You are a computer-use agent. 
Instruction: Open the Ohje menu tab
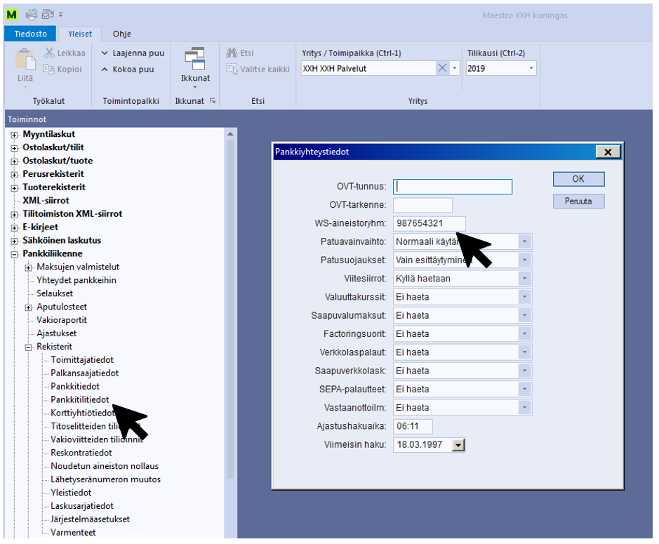121,34
